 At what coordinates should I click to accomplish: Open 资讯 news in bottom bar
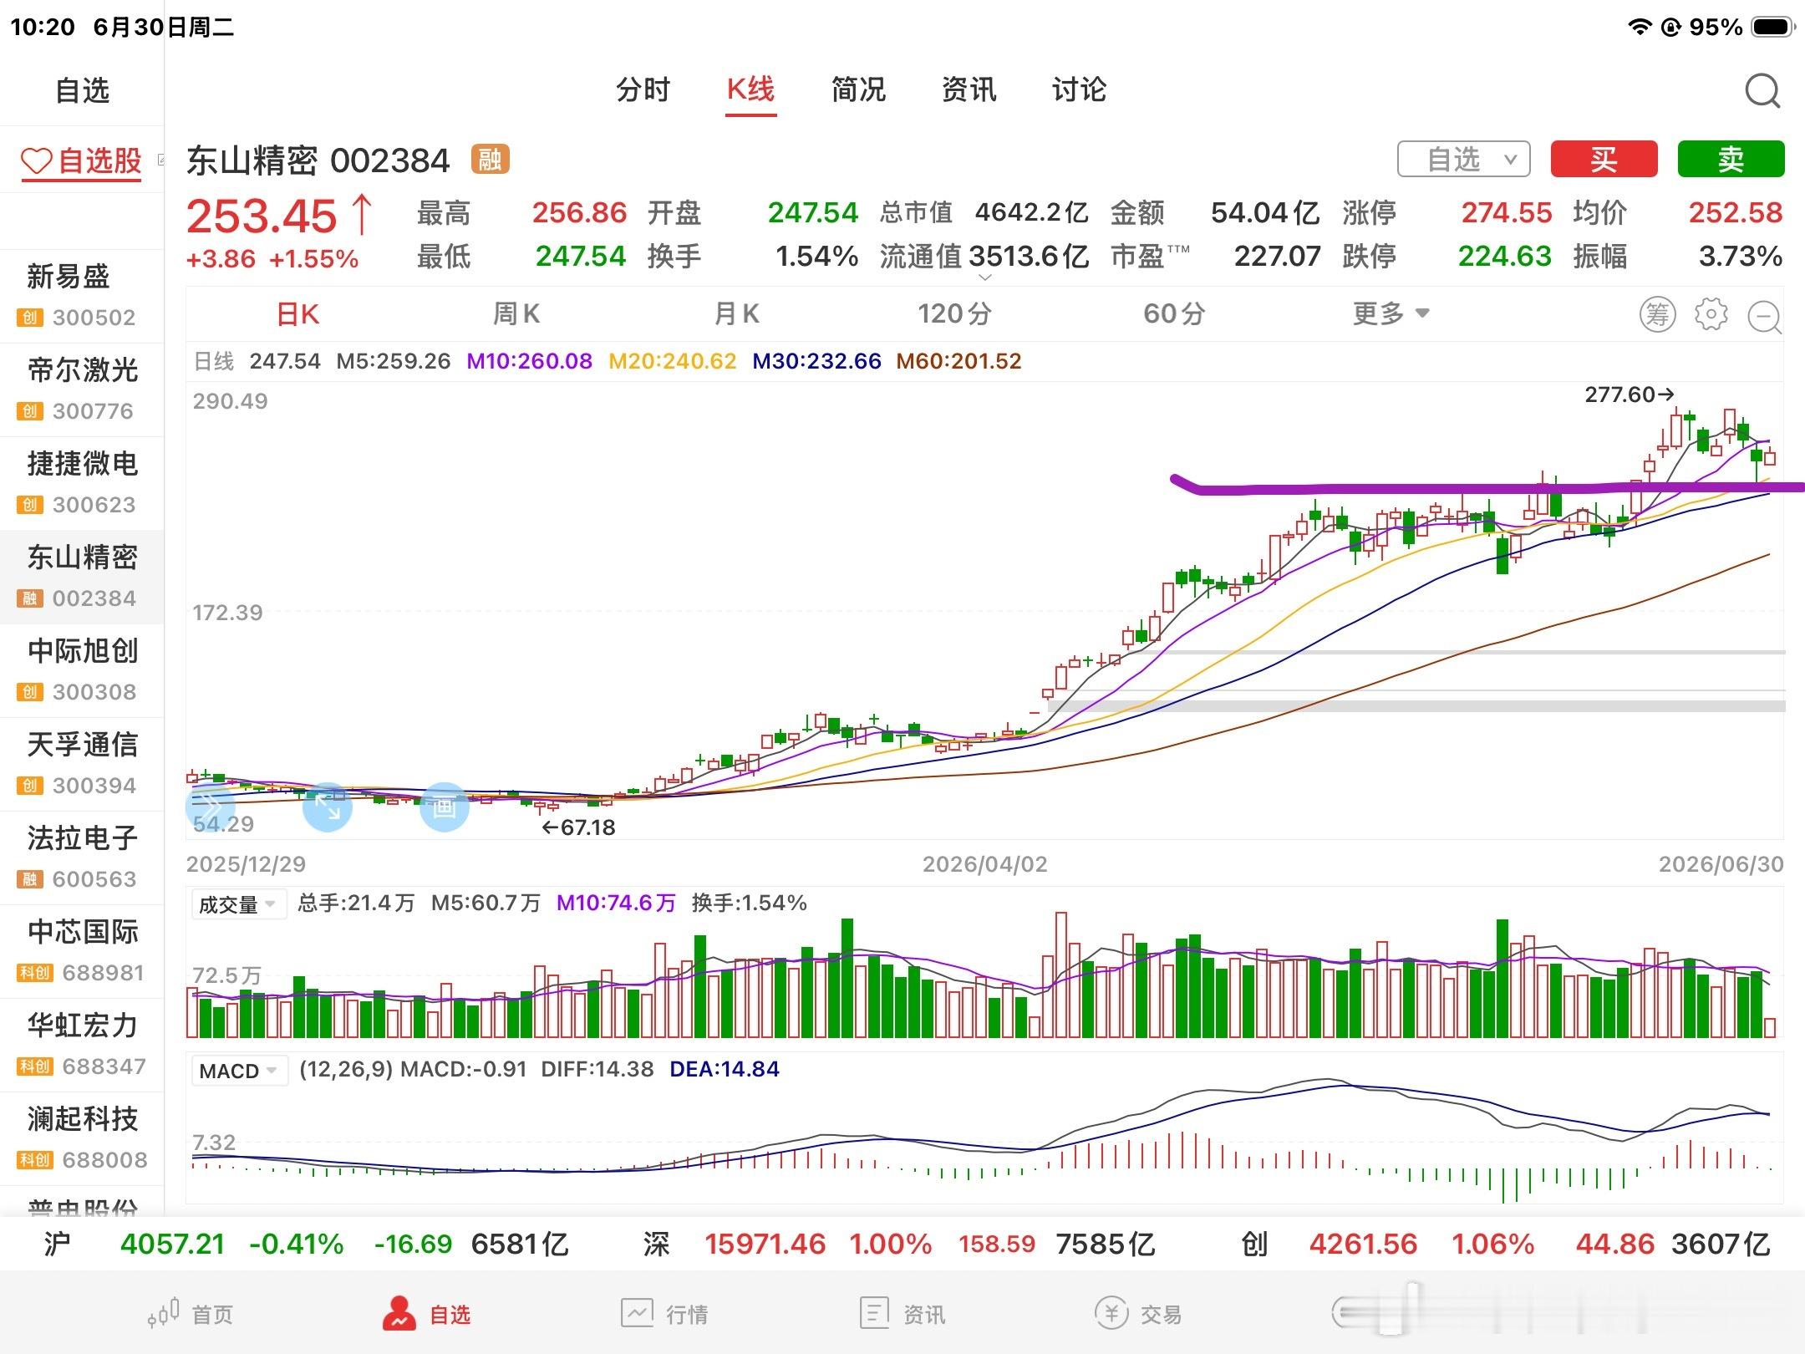coord(902,1314)
